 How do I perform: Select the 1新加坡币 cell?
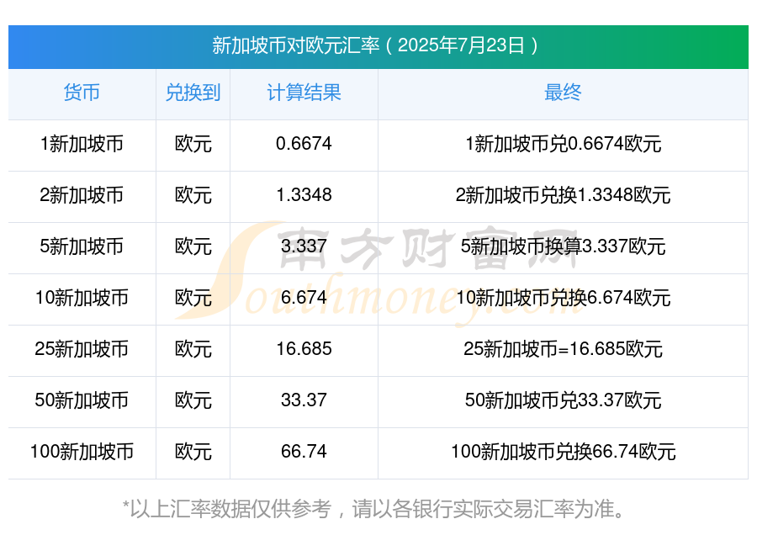pyautogui.click(x=82, y=144)
